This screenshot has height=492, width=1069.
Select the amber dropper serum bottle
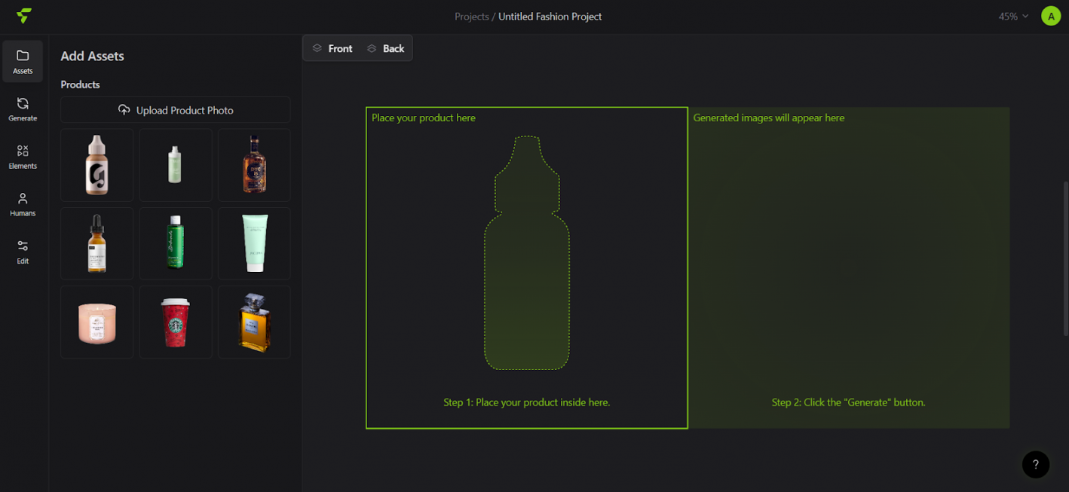(97, 243)
